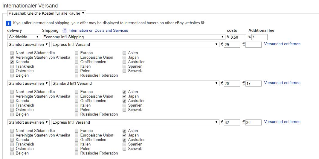Check Schweiz in the last Express Versand group
The image size is (319, 159).
pyautogui.click(x=124, y=149)
